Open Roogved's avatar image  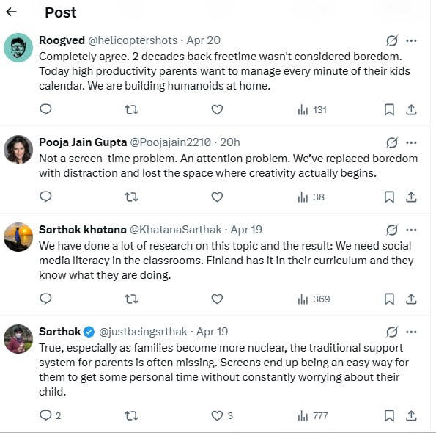[x=18, y=48]
